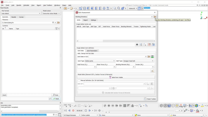
Task: Click the Reset Toolbar button
Action: pos(150,99)
